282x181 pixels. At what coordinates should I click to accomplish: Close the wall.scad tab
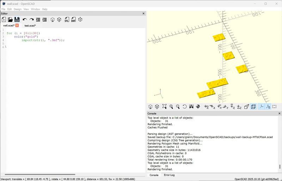coord(17,25)
